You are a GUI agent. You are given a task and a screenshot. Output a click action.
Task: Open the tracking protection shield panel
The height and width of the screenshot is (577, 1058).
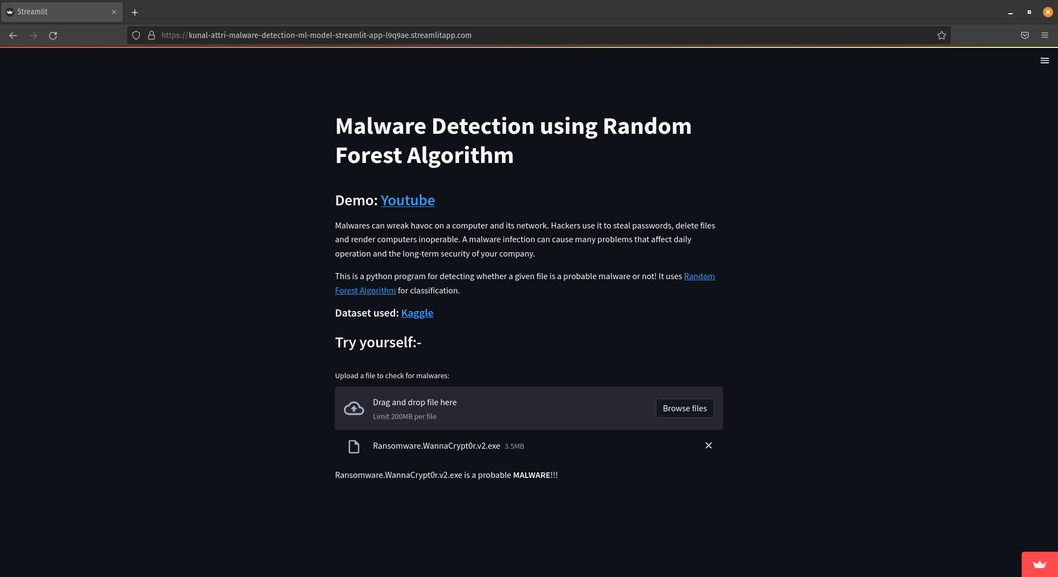[x=136, y=35]
